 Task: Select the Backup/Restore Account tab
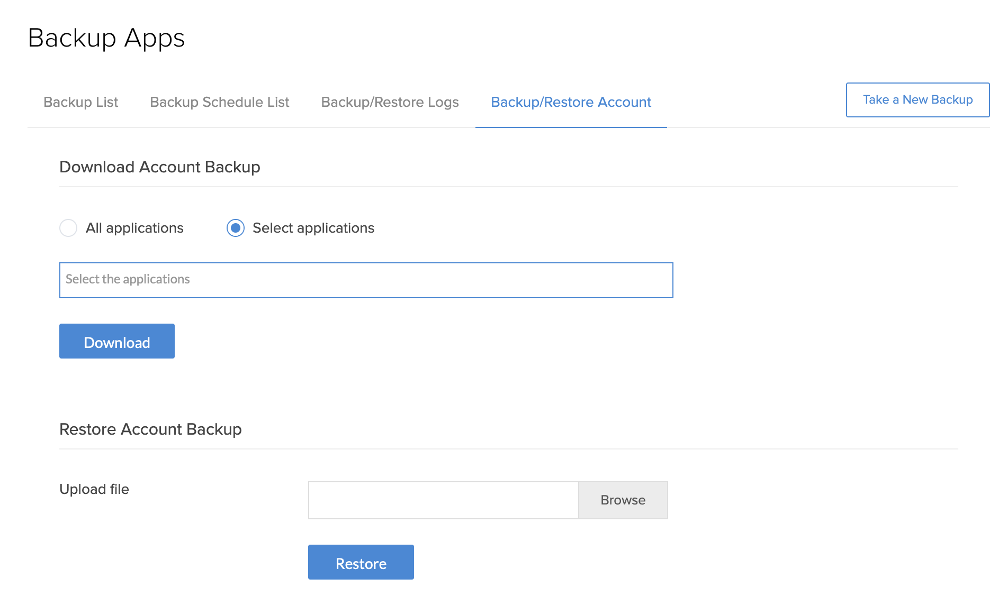[x=571, y=102]
